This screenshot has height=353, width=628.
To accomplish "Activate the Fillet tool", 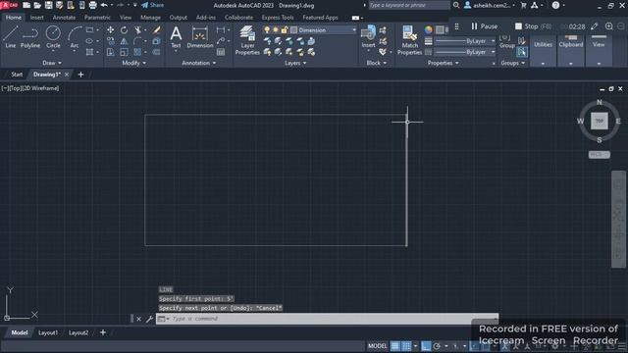I will 137,41.
